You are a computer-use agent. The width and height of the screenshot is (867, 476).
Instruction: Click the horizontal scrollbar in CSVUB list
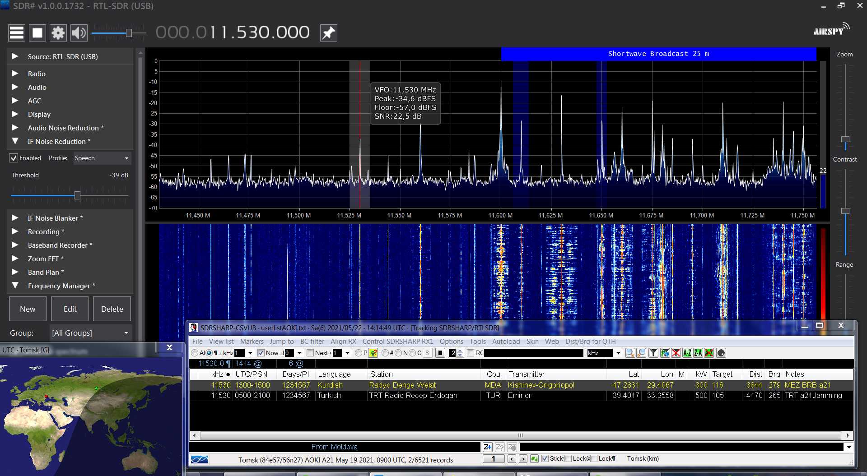click(x=521, y=435)
